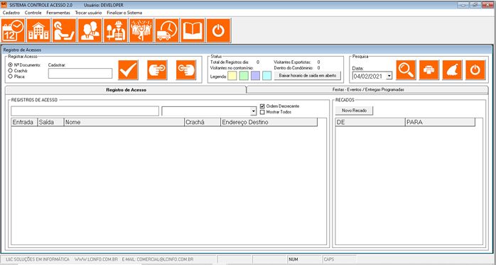Click the CAPS status bar indicator
496x265 pixels.
tap(329, 259)
